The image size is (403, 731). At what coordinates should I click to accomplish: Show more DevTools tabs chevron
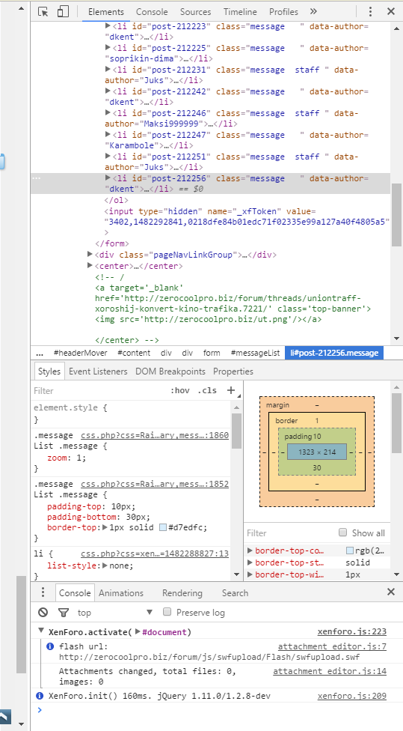coord(313,12)
